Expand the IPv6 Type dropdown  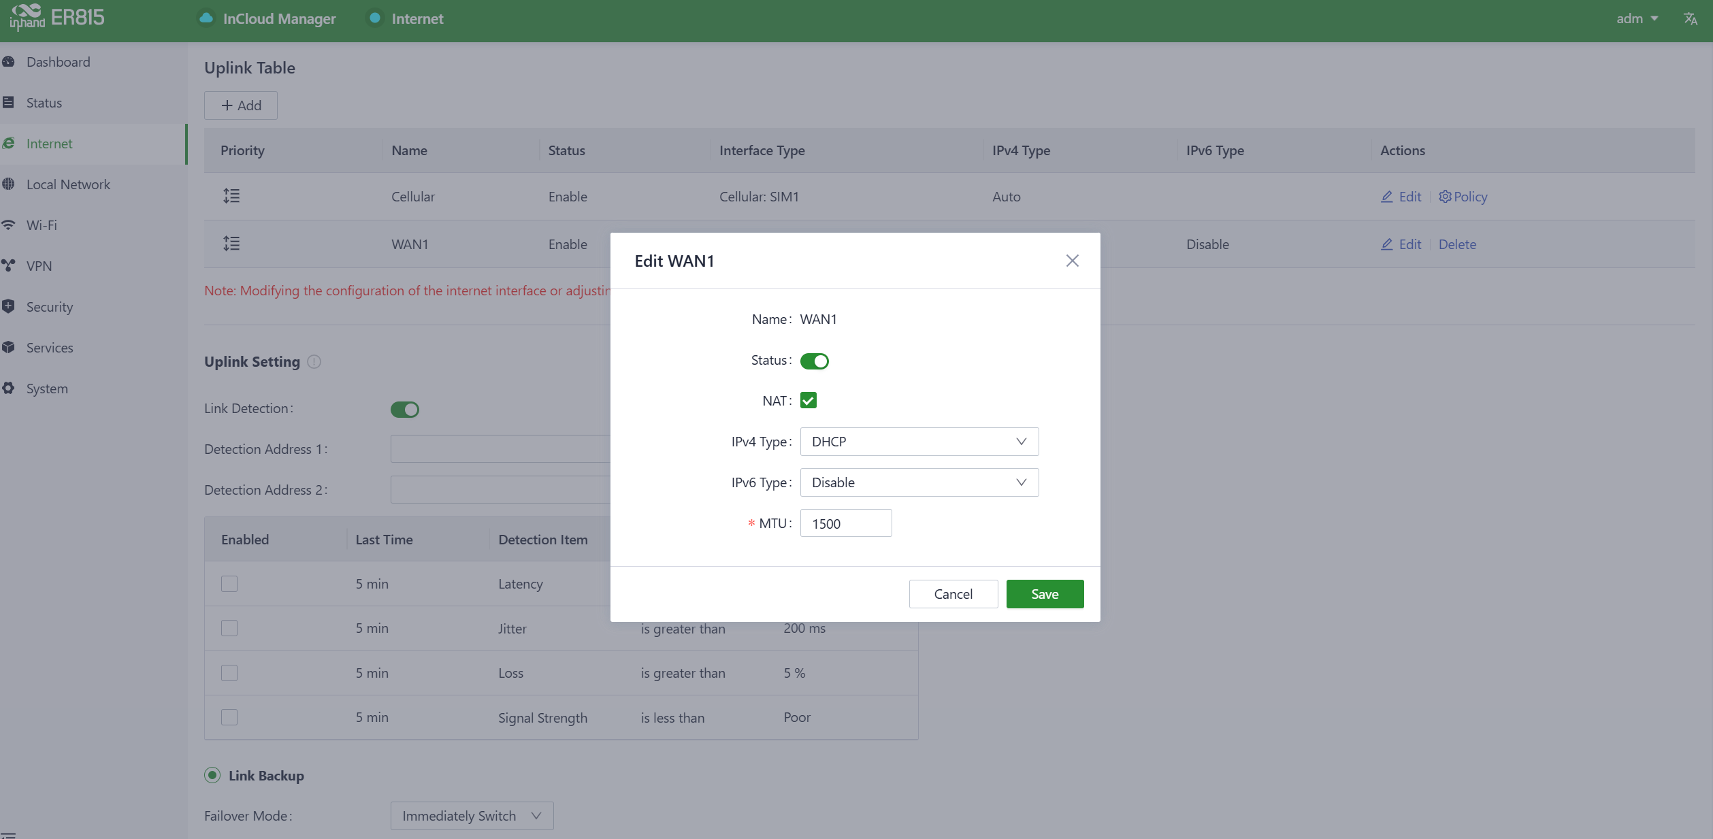tap(919, 482)
